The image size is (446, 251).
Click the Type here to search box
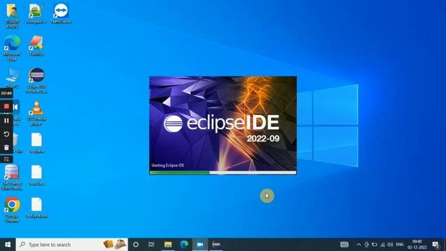click(x=72, y=245)
